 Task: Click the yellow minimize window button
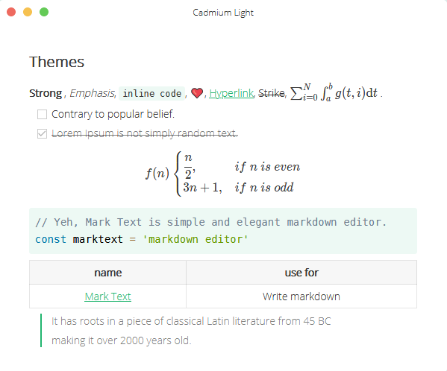28,12
